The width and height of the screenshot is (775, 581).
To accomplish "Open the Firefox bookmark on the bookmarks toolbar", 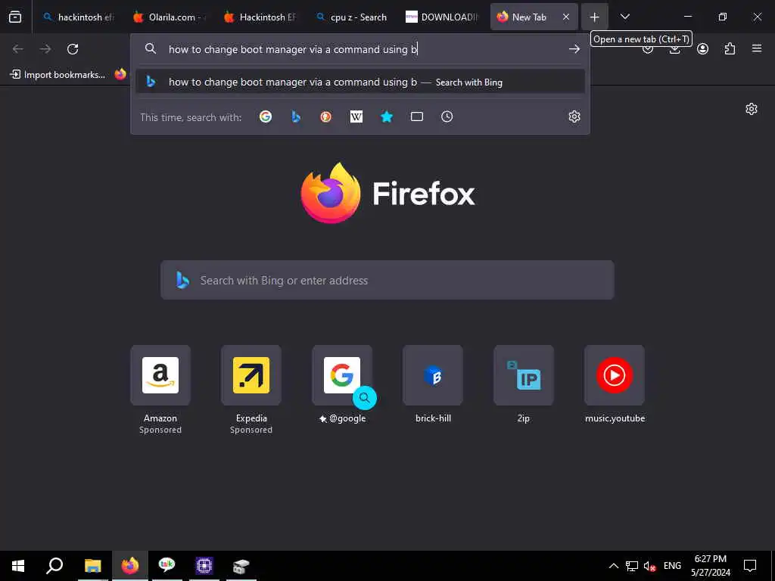I will [x=120, y=75].
